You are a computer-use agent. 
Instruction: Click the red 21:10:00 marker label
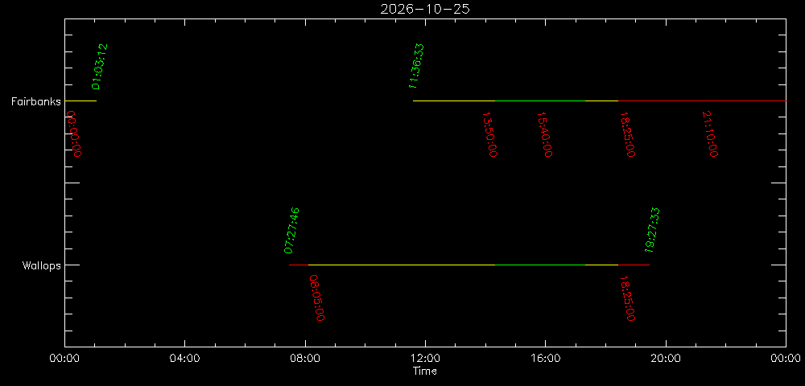710,134
